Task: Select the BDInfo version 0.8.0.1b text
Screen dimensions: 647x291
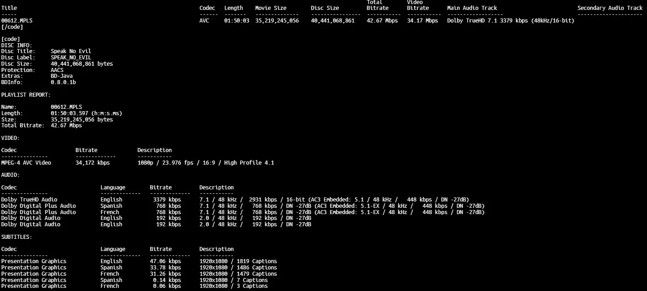Action: [63, 83]
